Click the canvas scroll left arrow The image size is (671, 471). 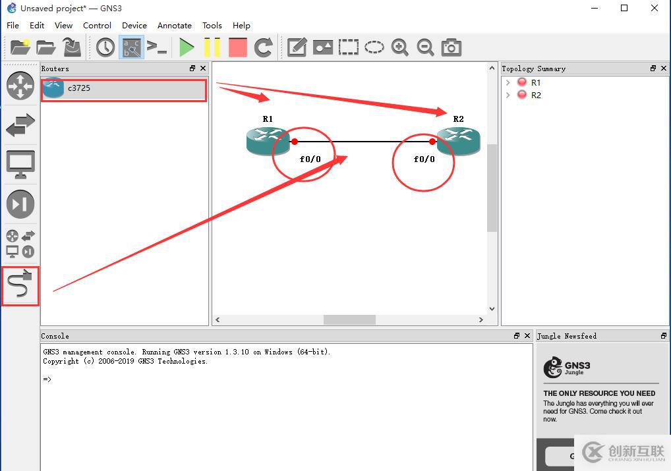point(218,319)
